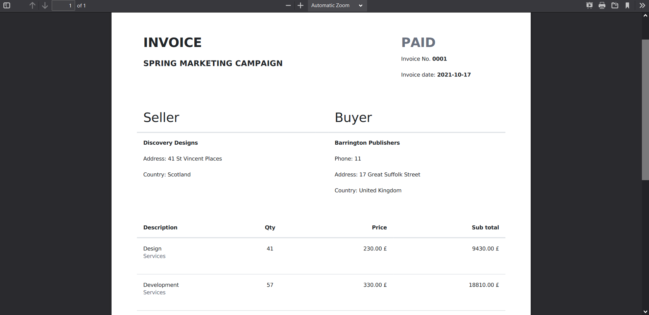Click the 'of 1' page count label
The height and width of the screenshot is (315, 649).
(x=81, y=5)
